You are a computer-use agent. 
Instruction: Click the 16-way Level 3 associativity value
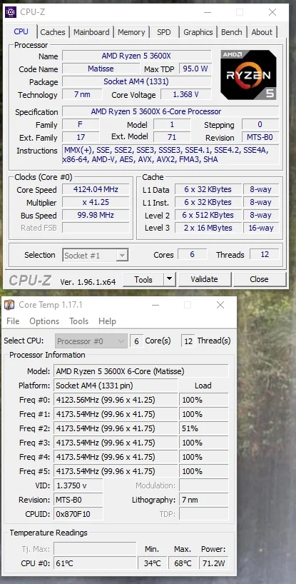[260, 228]
